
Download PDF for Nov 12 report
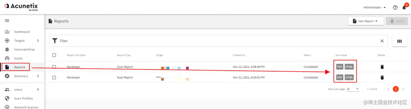(340, 67)
